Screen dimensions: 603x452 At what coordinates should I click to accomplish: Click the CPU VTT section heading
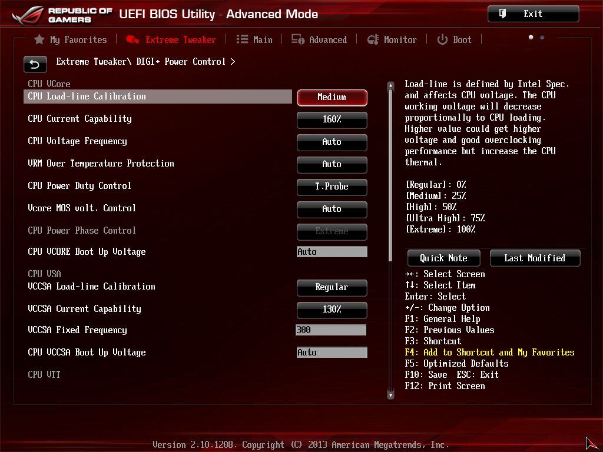(44, 374)
